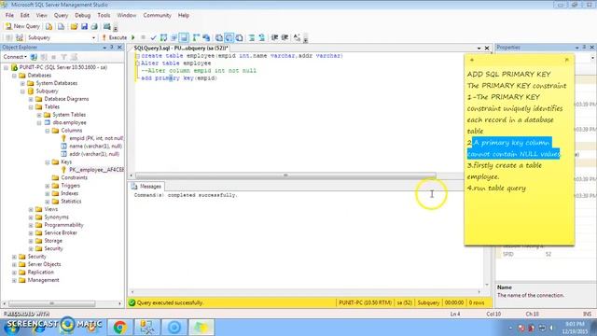Click the Display Estimated Execution Plan icon
Image resolution: width=597 pixels, height=336 pixels.
tap(164, 37)
